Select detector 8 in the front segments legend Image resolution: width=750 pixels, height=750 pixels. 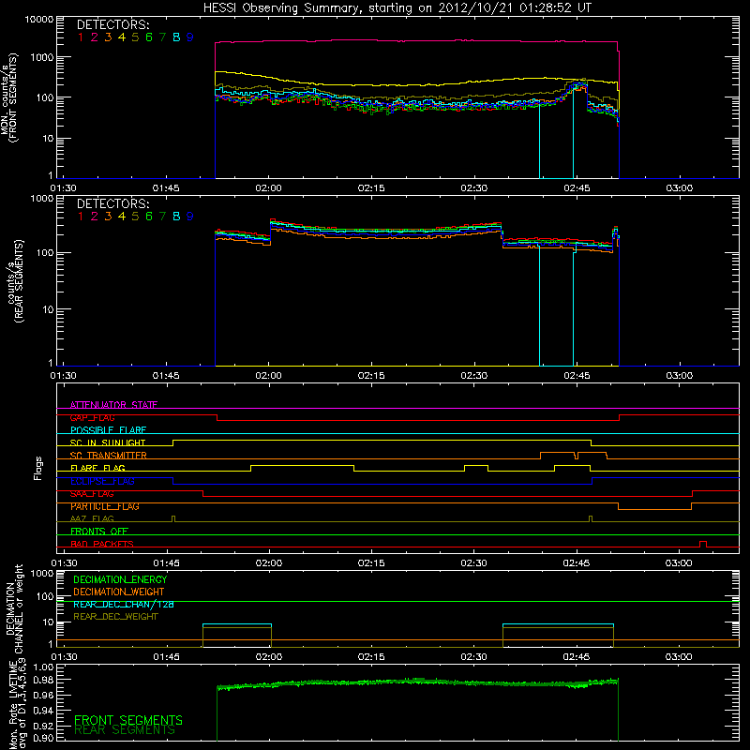point(176,37)
